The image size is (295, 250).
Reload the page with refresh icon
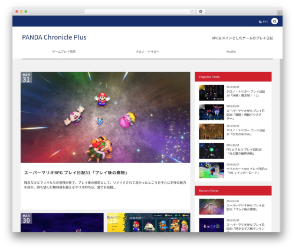pos(192,11)
